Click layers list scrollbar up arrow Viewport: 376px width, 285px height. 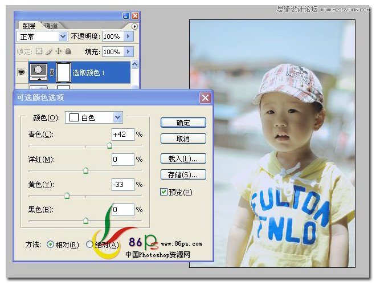click(135, 64)
